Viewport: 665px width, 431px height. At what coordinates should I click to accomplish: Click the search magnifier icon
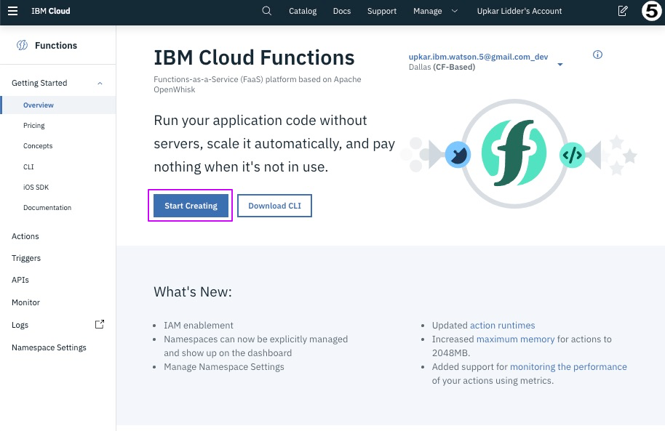(x=266, y=11)
